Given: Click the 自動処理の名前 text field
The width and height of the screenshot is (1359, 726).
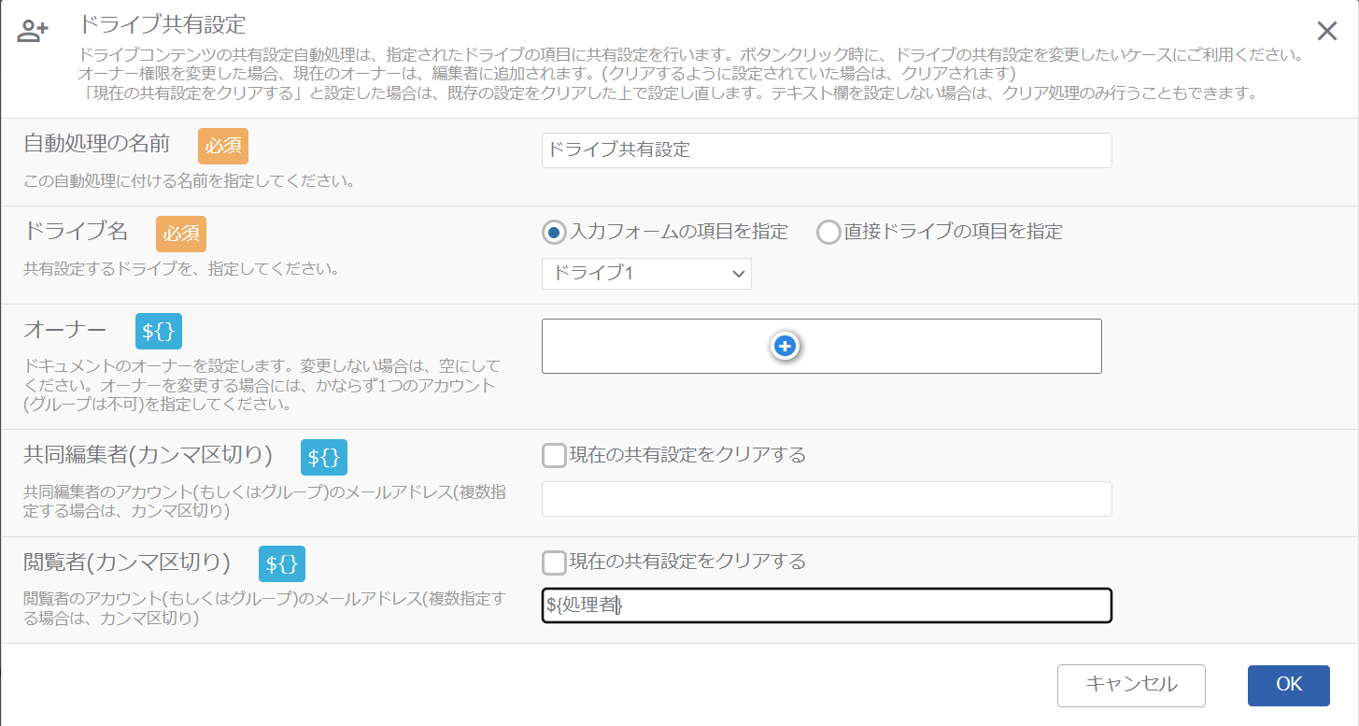Looking at the screenshot, I should coord(827,150).
